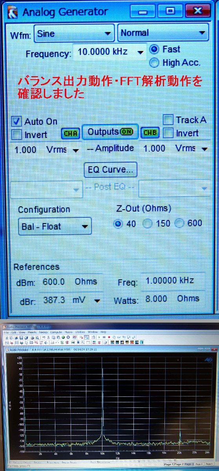This screenshot has width=219, height=471.
Task: Switch to the Page 1 tab
Action: [x=169, y=464]
